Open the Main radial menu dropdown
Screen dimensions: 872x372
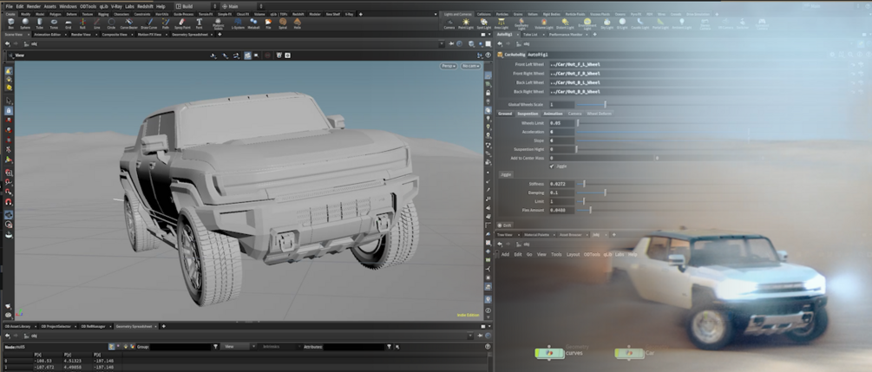tap(244, 6)
